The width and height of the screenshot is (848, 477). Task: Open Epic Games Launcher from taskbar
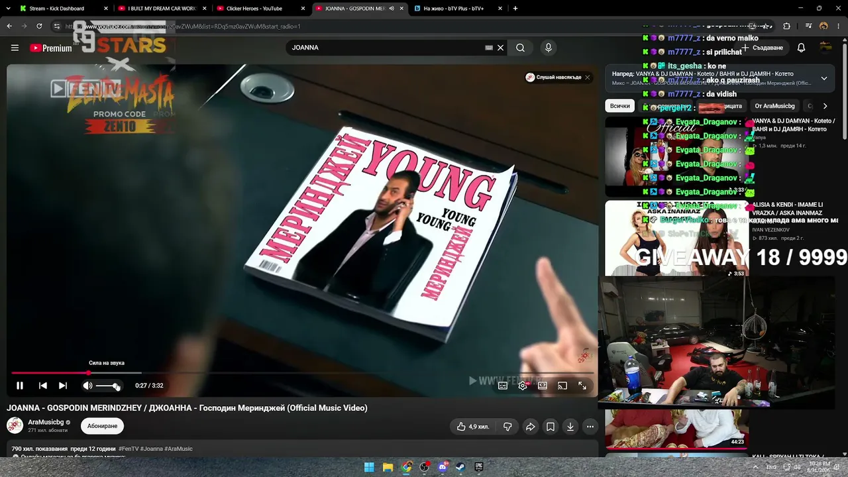click(478, 467)
